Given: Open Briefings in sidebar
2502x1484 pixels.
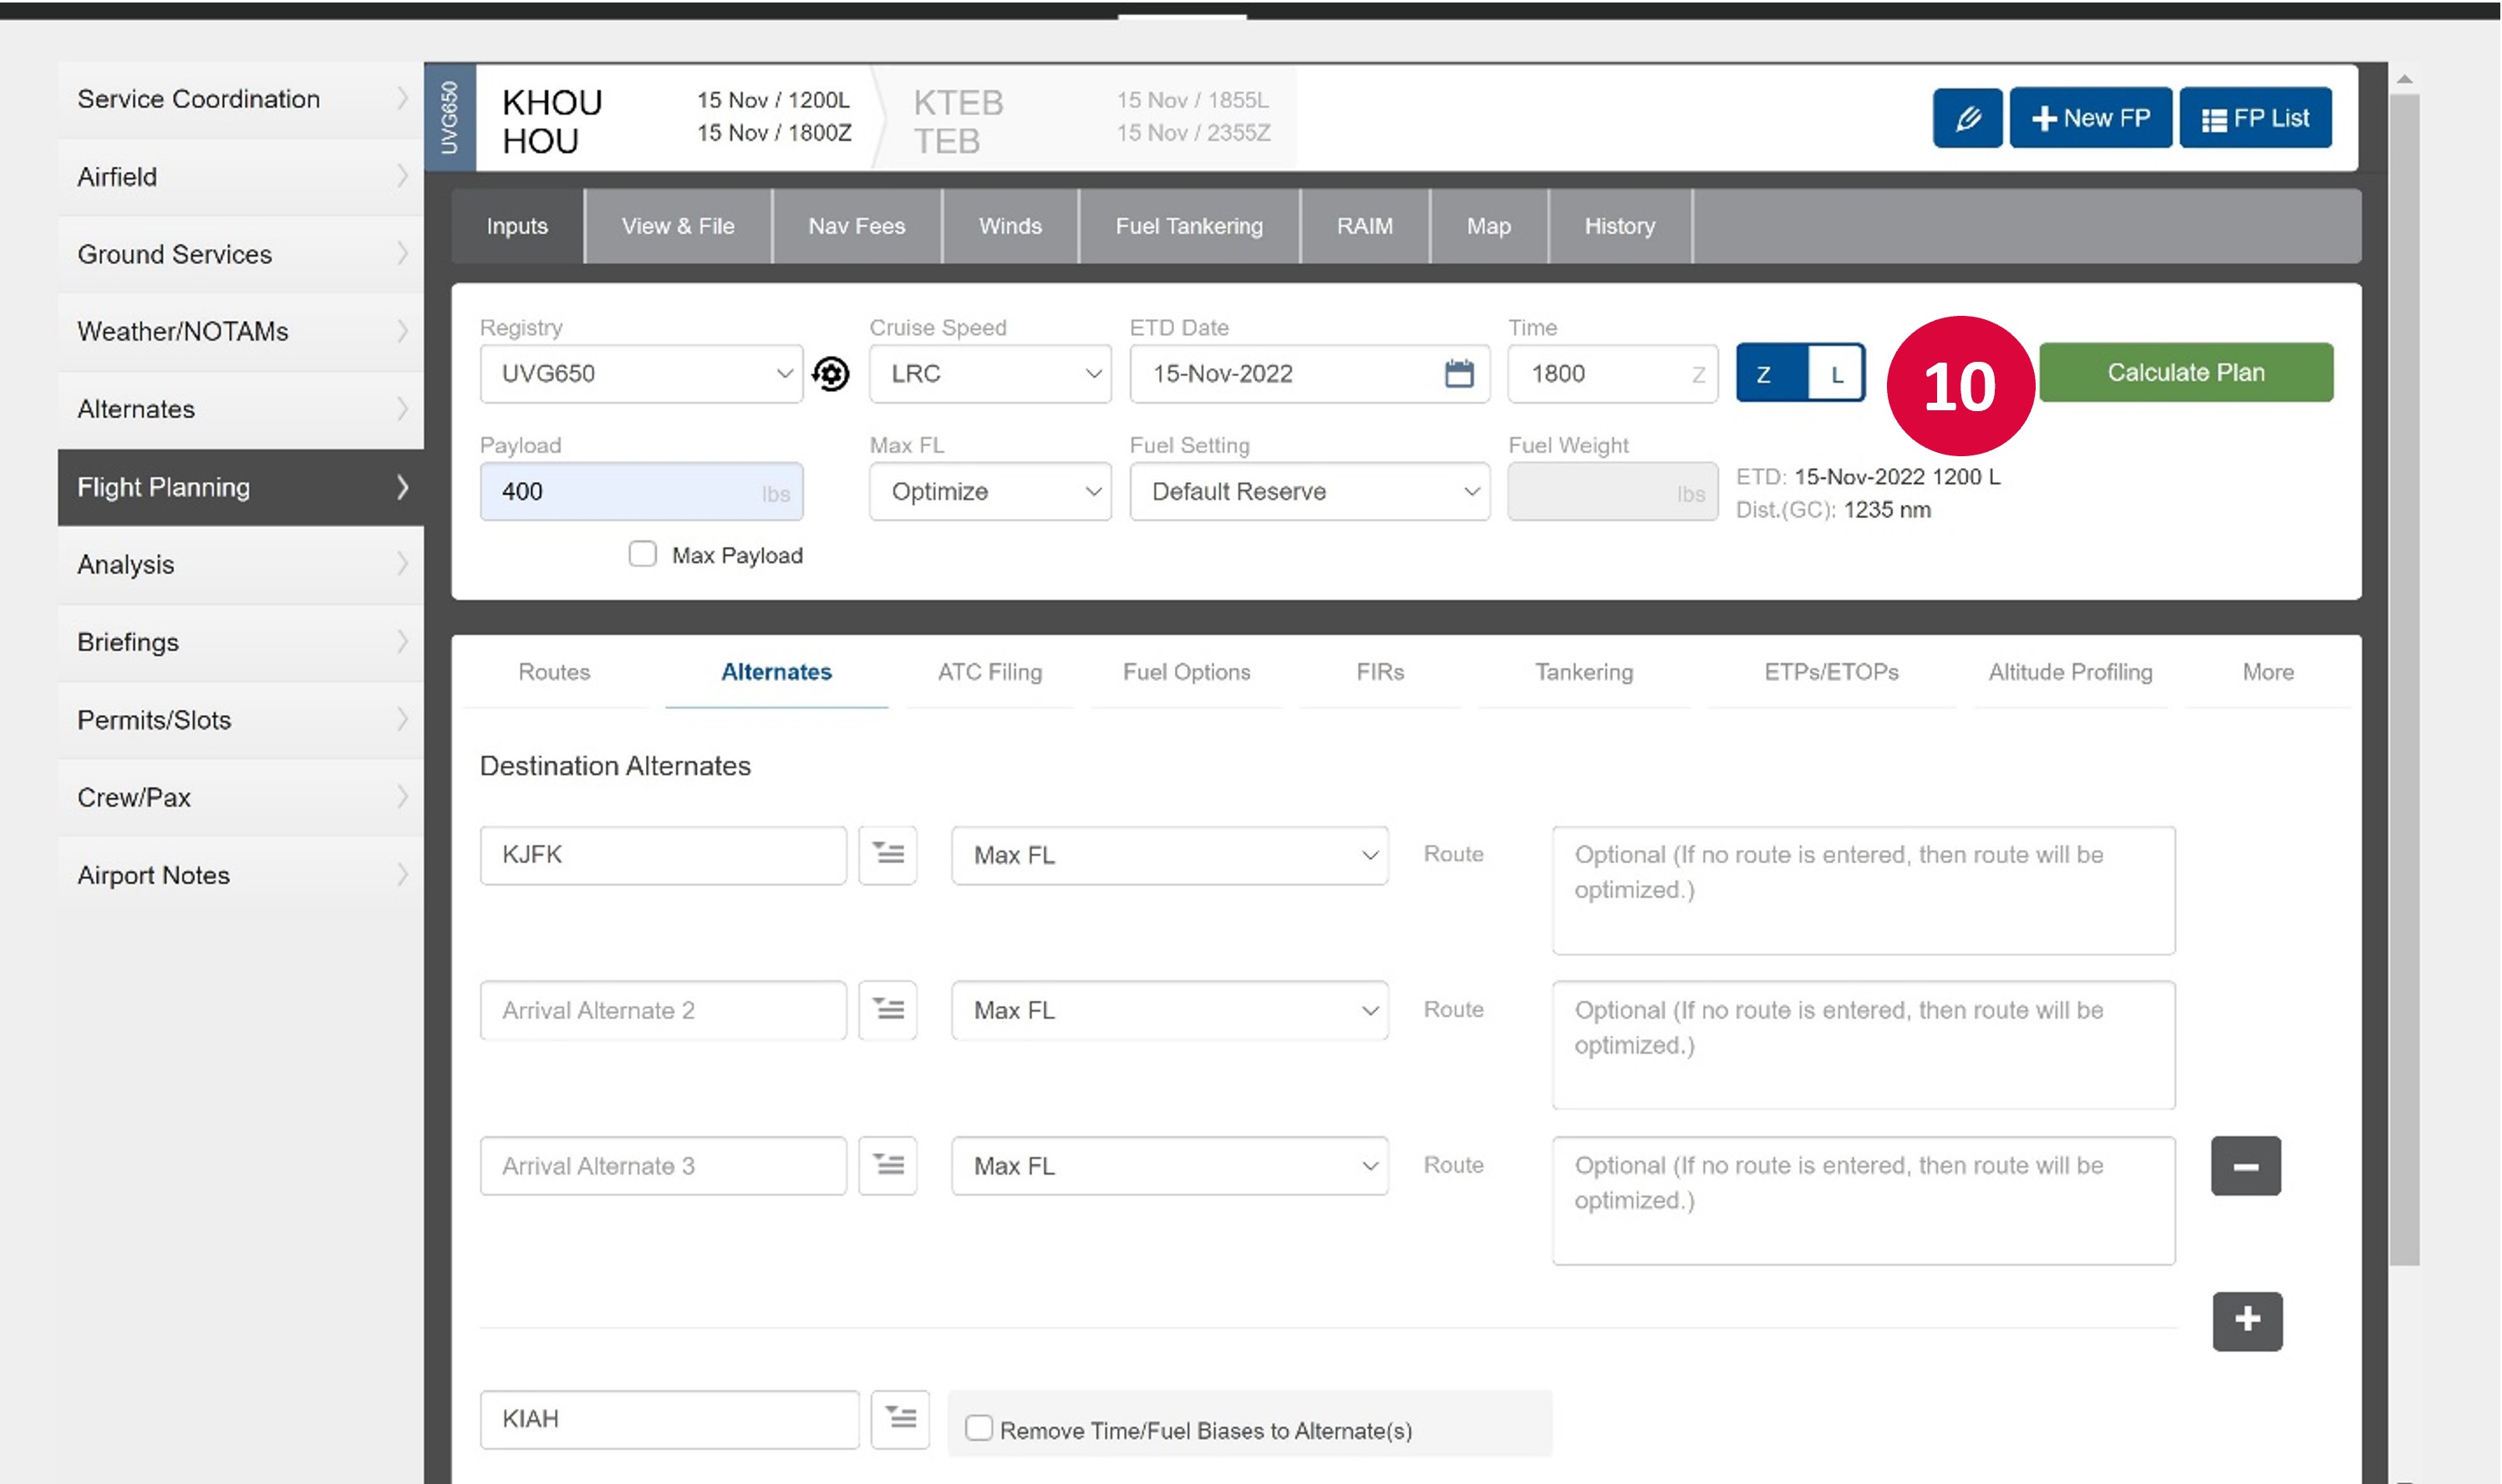Looking at the screenshot, I should 240,642.
